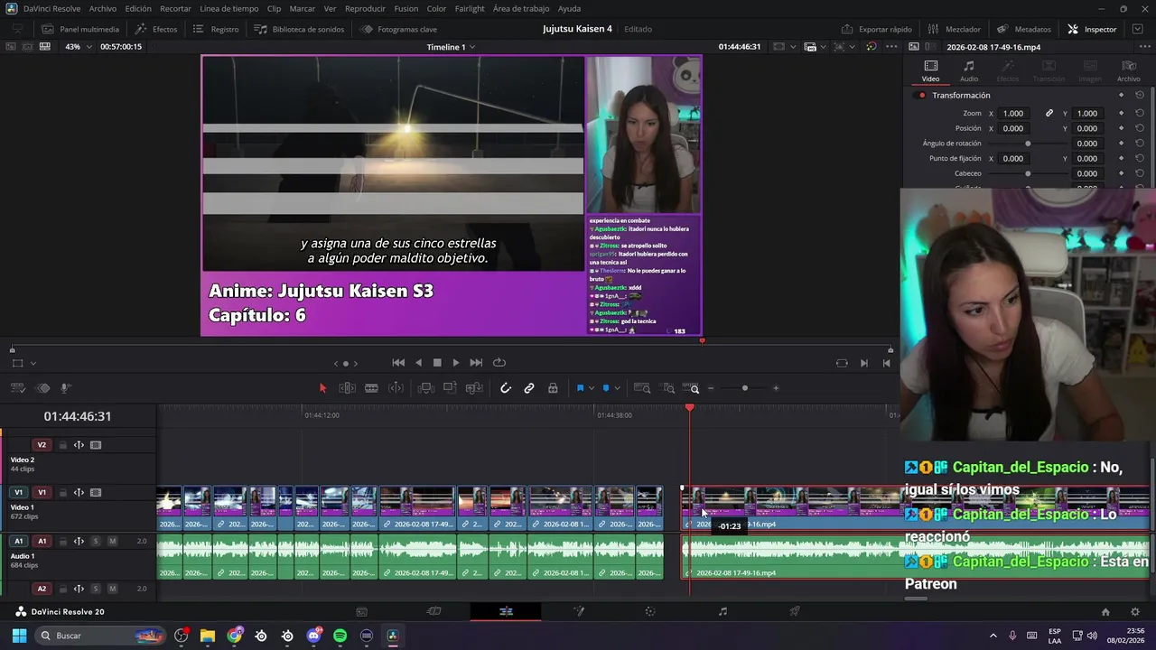Toggle the Zoom X-Y link
The height and width of the screenshot is (650, 1156).
coord(1049,114)
